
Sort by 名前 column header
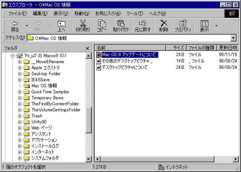[x=130, y=48]
